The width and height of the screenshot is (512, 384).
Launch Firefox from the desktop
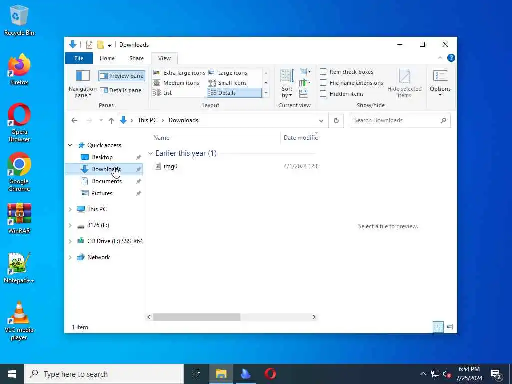(x=19, y=70)
